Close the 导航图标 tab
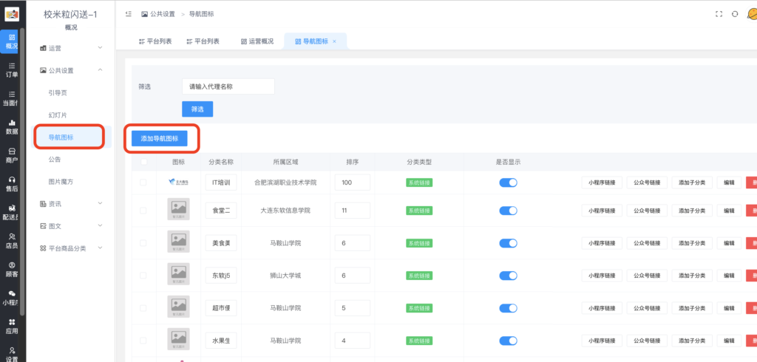Viewport: 757px width, 362px height. click(x=334, y=41)
